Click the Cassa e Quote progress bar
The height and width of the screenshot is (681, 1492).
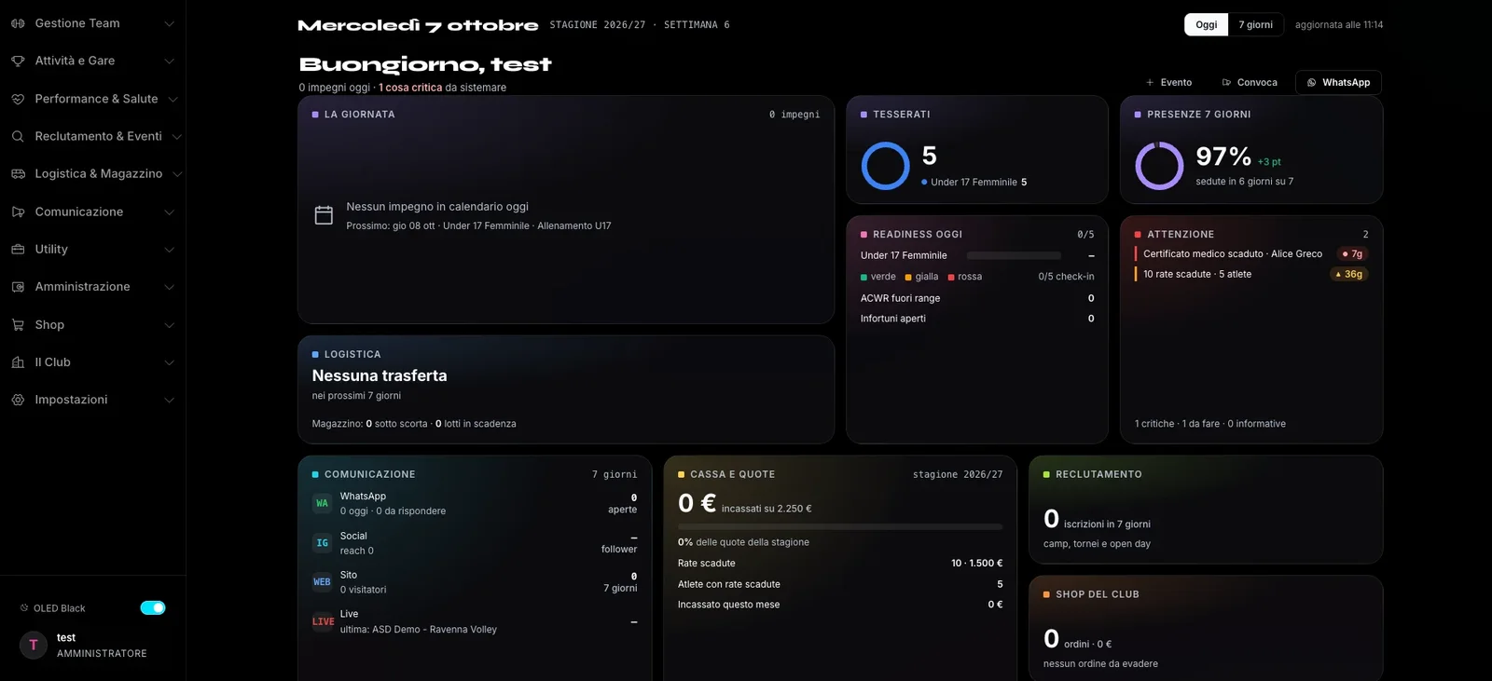[x=840, y=526]
